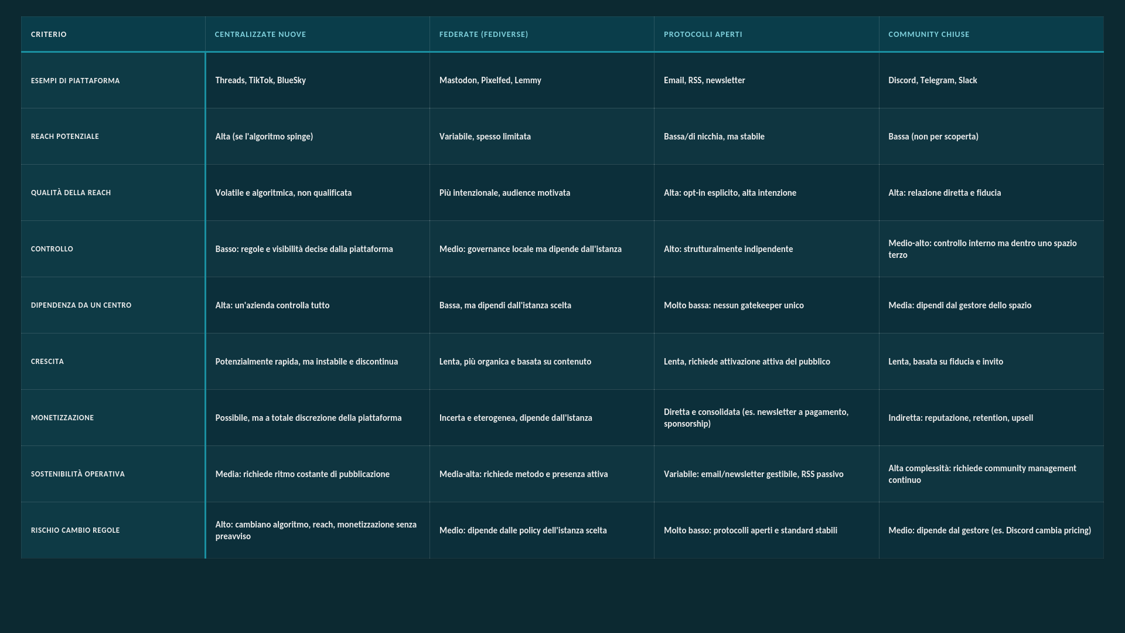Click the Sostenibilità Operativa row label
This screenshot has height=633, width=1125.
click(77, 474)
